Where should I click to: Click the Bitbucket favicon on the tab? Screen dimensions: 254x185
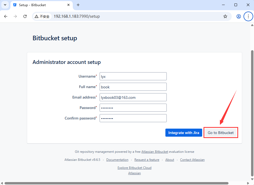coord(14,5)
